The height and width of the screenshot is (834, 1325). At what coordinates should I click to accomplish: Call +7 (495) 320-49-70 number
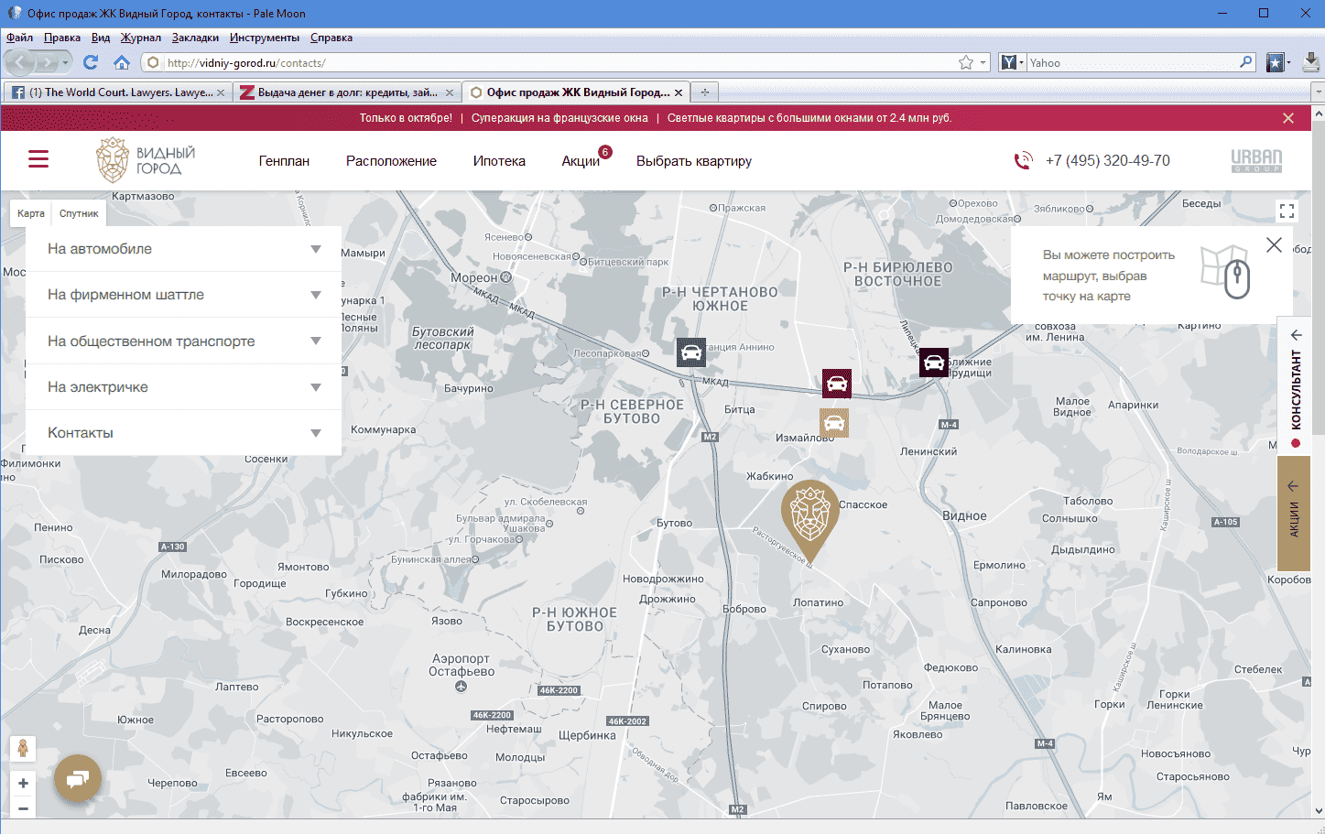[1108, 161]
